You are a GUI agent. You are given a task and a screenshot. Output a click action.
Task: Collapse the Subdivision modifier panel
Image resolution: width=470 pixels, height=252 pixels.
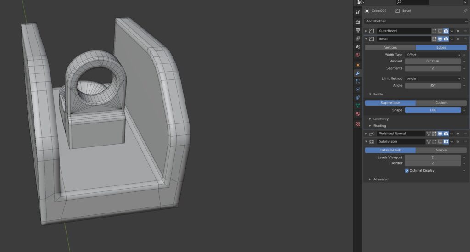click(x=366, y=141)
